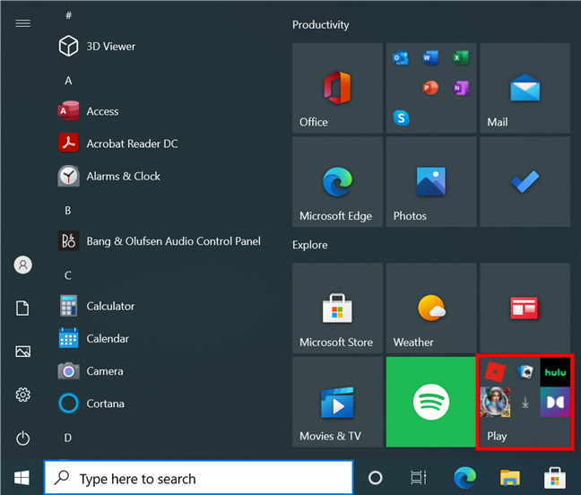The height and width of the screenshot is (495, 581).
Task: Open the Mail tile
Action: click(525, 88)
